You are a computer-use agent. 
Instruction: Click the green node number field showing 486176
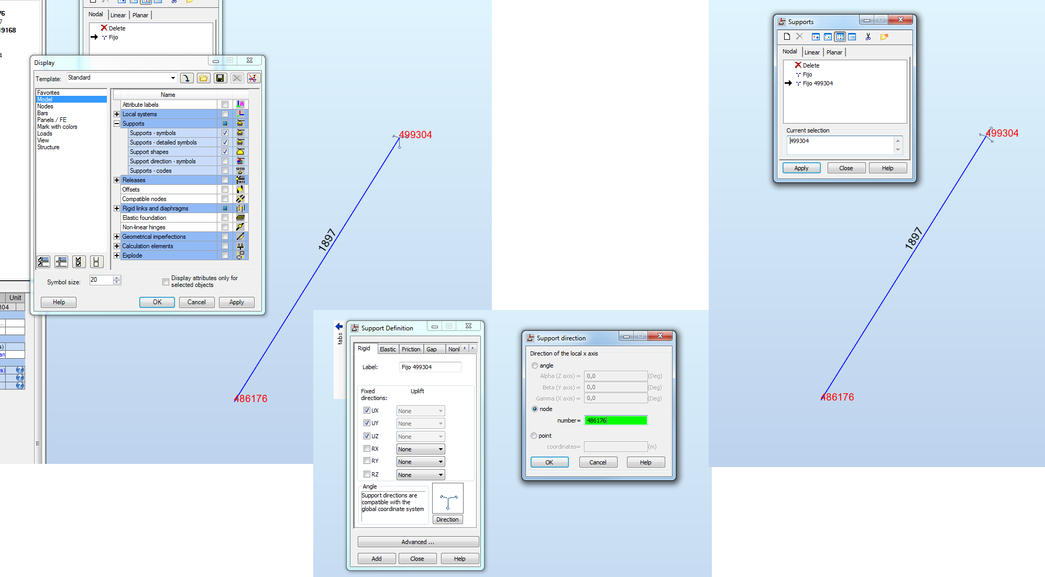point(615,420)
